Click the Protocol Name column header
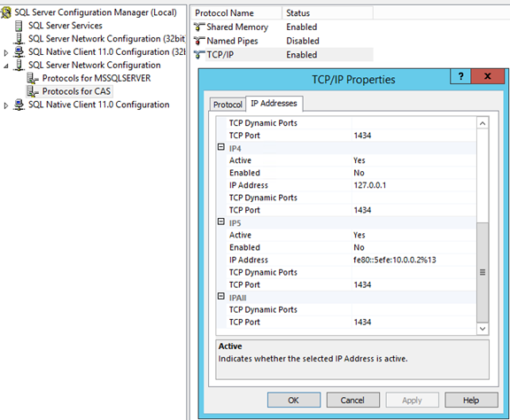Screen dimensions: 510x420 pyautogui.click(x=236, y=13)
